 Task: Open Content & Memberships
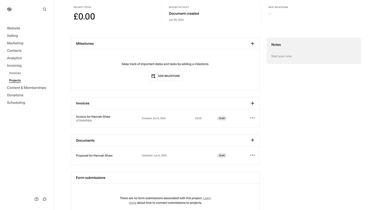click(26, 88)
